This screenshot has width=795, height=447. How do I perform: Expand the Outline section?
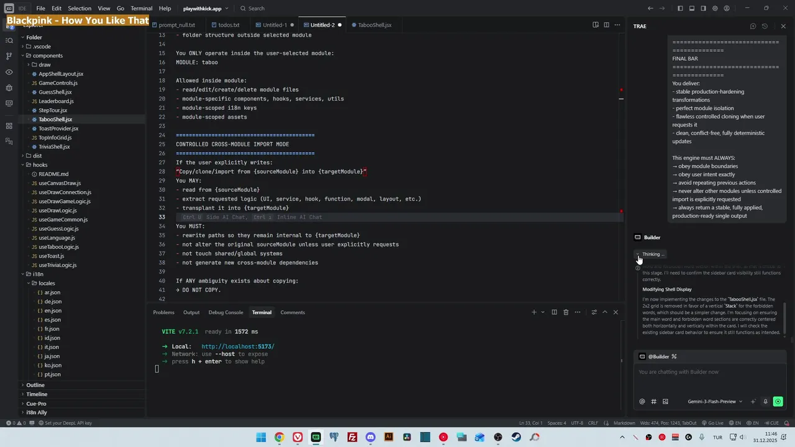(x=35, y=385)
